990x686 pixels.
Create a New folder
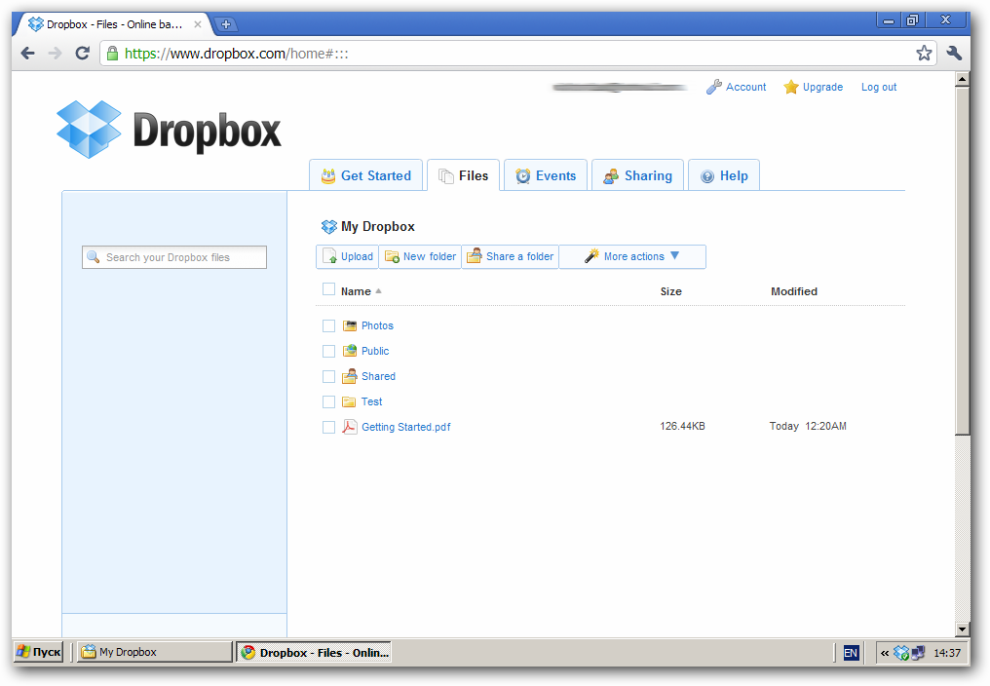coord(420,256)
